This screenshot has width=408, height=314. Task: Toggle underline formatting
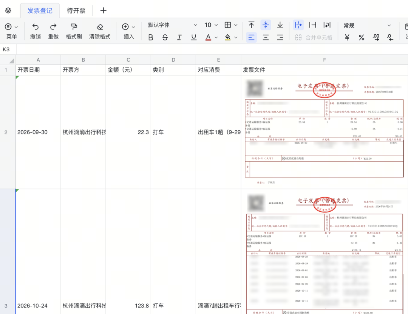[x=193, y=38]
